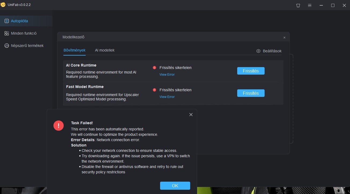Open the hamburger menu in title bar
350x194 pixels.
click(x=310, y=5)
